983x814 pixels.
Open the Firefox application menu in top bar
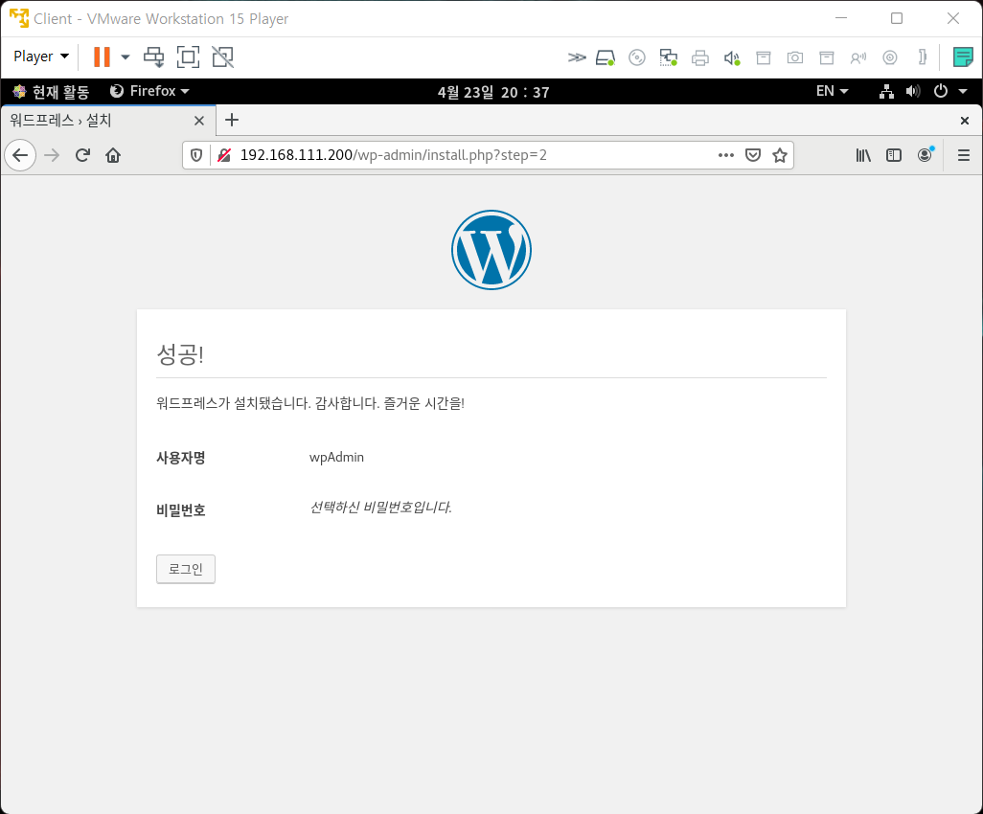[x=149, y=91]
